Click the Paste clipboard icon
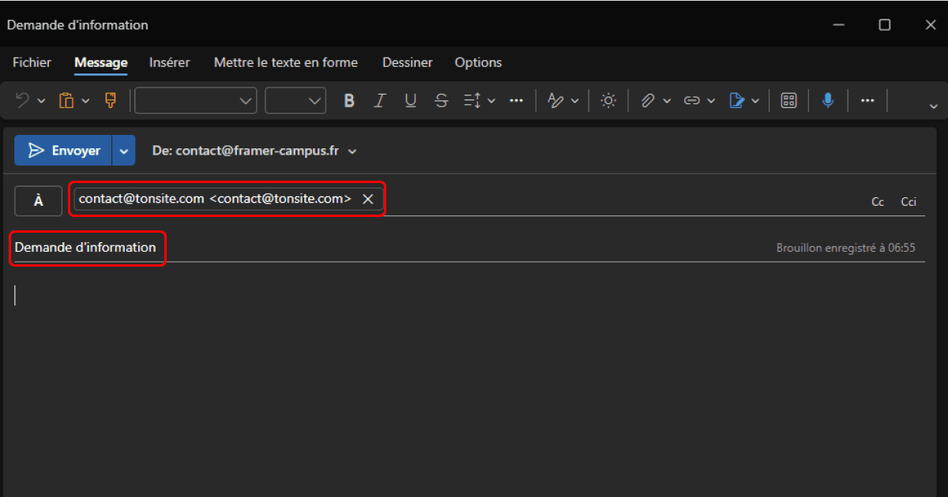This screenshot has height=497, width=948. pos(67,100)
